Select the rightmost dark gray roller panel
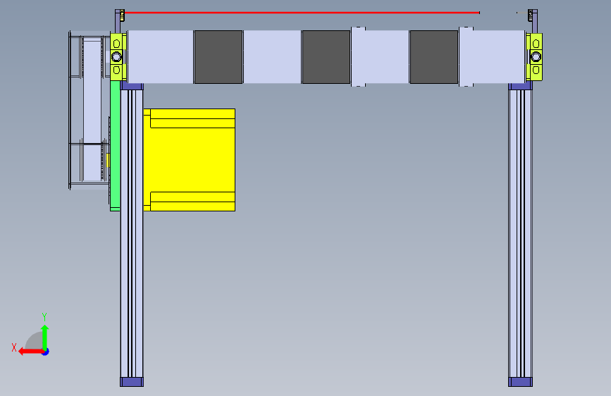The width and height of the screenshot is (611, 396). click(x=434, y=57)
